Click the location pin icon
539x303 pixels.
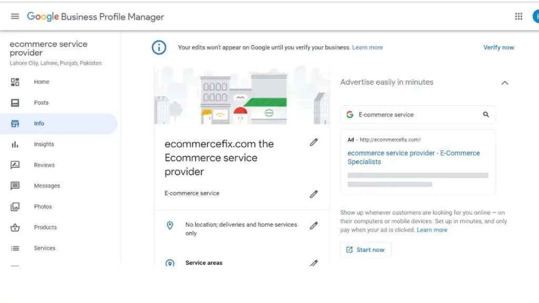(170, 225)
